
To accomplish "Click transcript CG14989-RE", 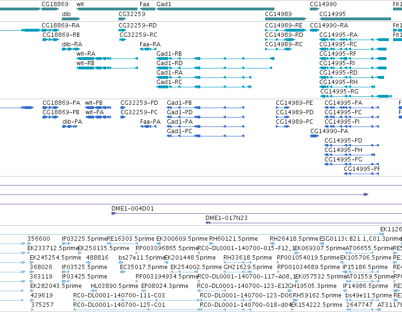I will pyautogui.click(x=286, y=30).
